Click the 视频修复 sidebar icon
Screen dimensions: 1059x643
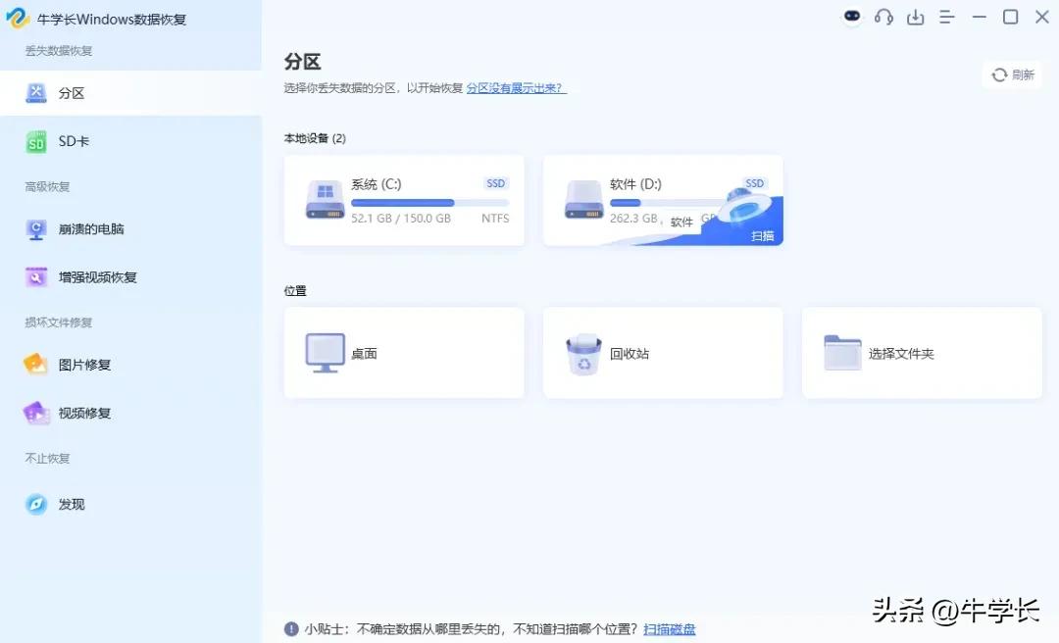(36, 413)
